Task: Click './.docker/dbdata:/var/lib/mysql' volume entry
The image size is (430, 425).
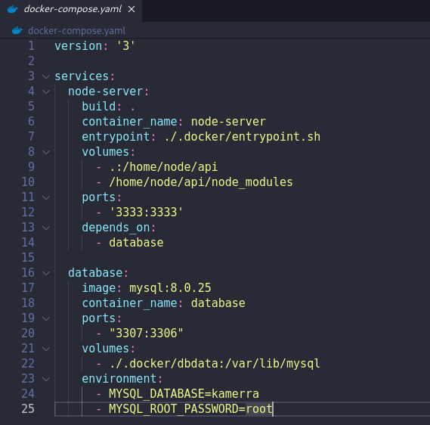Action: [215, 364]
